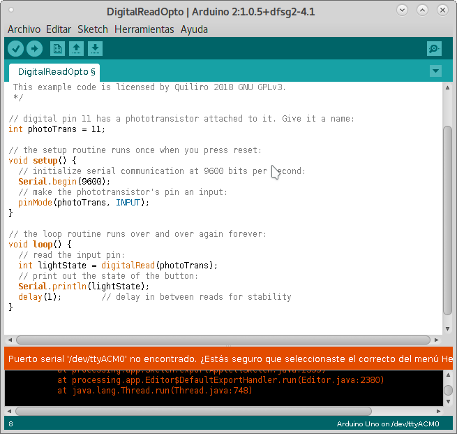The width and height of the screenshot is (457, 434).
Task: Click the orange 'Puerto serial' error message
Action: pyautogui.click(x=229, y=359)
